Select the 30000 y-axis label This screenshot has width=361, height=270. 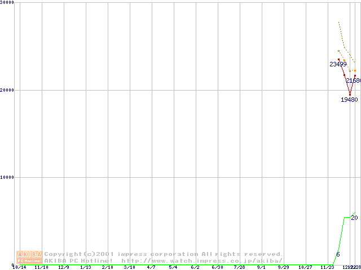[x=7, y=3]
